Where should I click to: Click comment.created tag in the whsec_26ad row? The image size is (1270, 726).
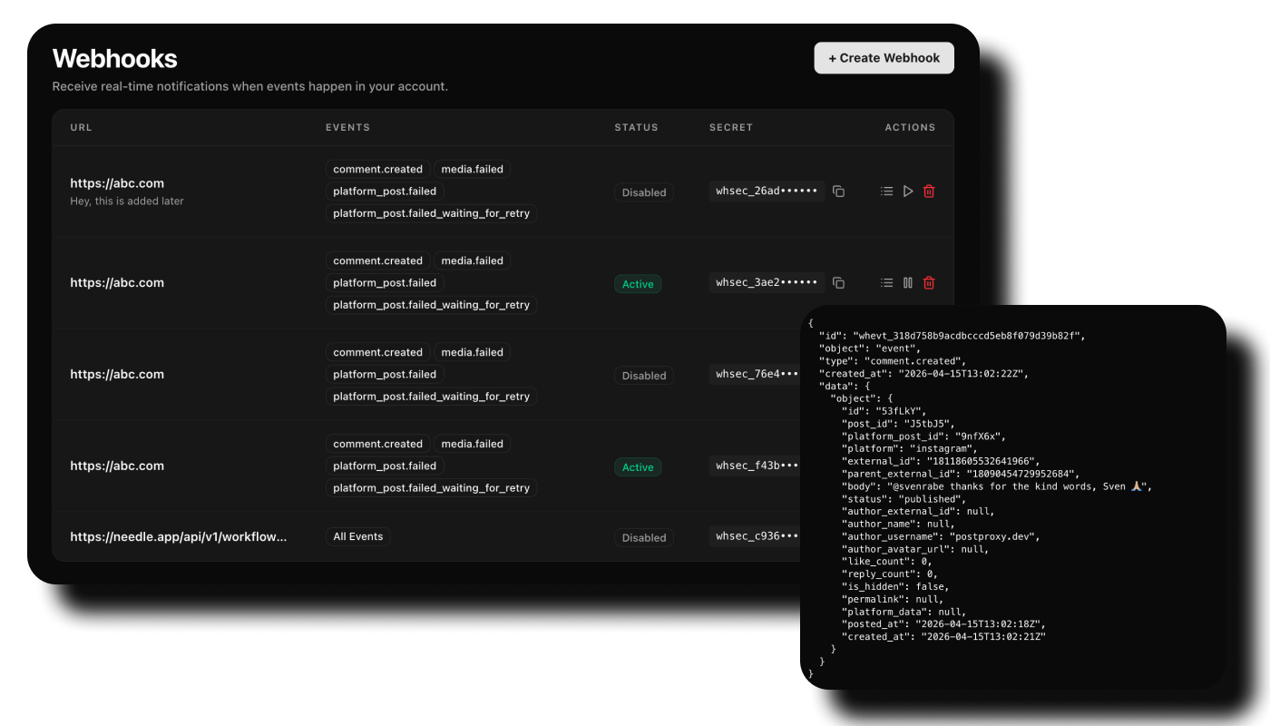tap(377, 169)
